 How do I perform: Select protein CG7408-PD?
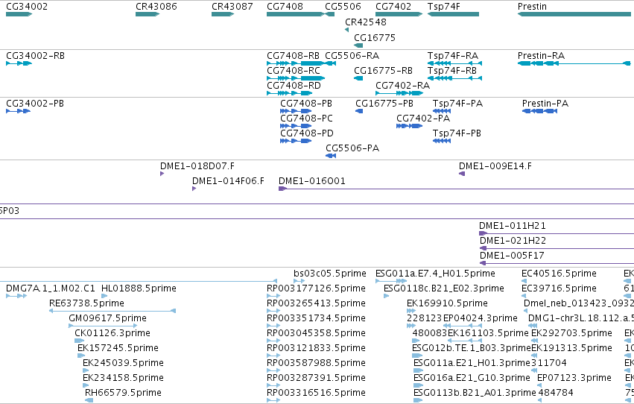(296, 141)
